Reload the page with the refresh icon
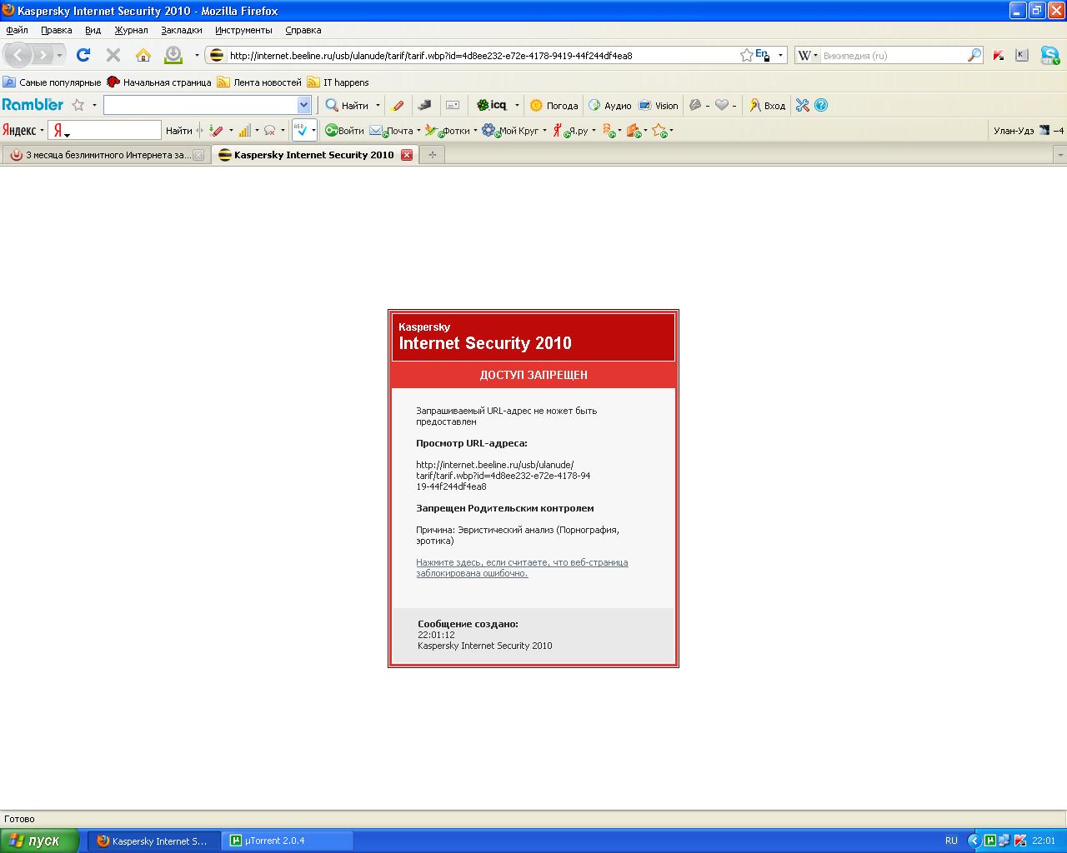1067x853 pixels. [x=83, y=56]
